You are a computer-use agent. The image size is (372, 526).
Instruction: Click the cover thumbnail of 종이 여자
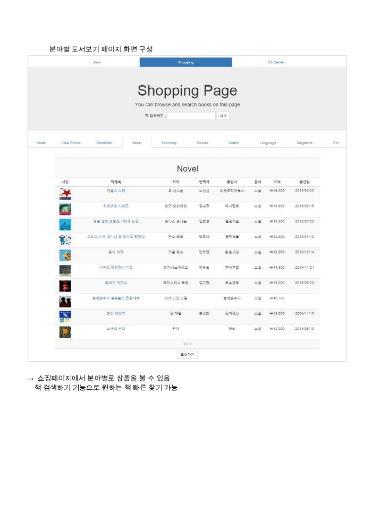click(65, 255)
